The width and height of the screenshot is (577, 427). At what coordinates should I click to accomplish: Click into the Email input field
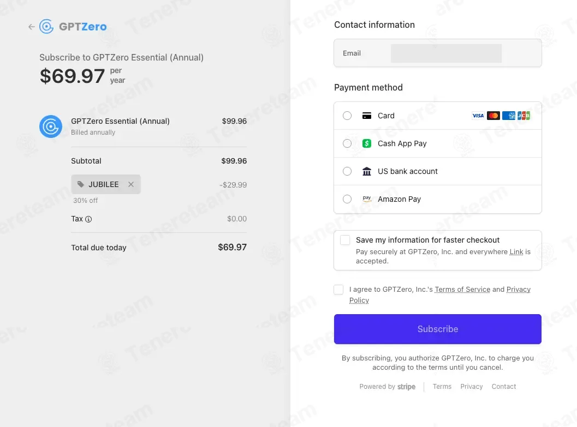click(445, 53)
